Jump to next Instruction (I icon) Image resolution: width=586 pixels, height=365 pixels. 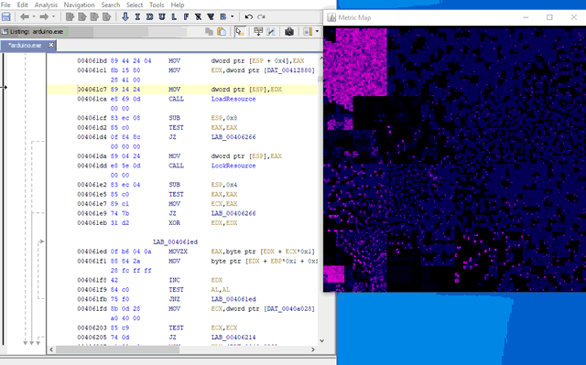(x=137, y=16)
